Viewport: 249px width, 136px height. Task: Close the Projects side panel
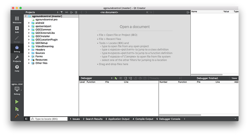point(76,12)
